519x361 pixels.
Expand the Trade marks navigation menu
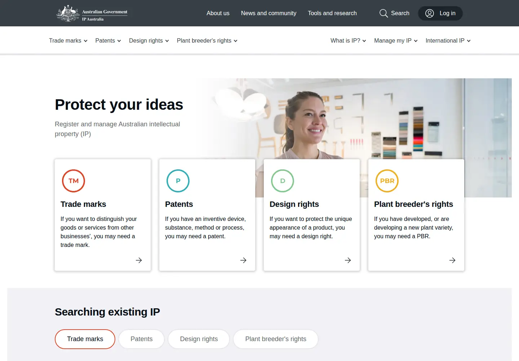click(x=68, y=41)
